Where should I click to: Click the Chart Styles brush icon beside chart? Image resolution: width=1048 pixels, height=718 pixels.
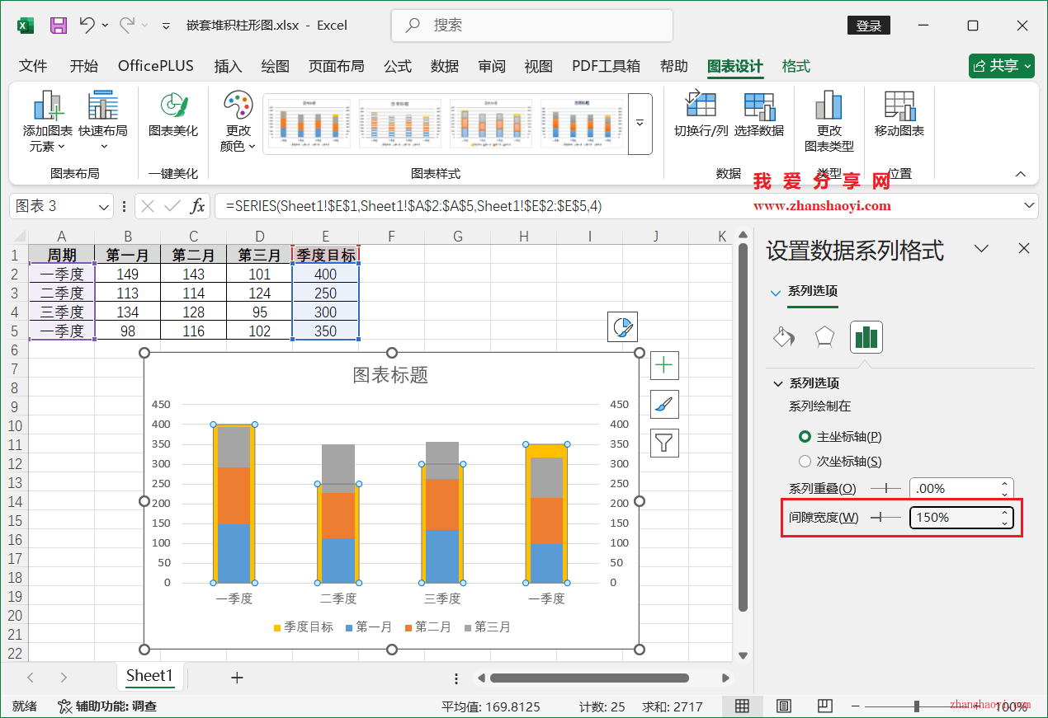point(663,404)
